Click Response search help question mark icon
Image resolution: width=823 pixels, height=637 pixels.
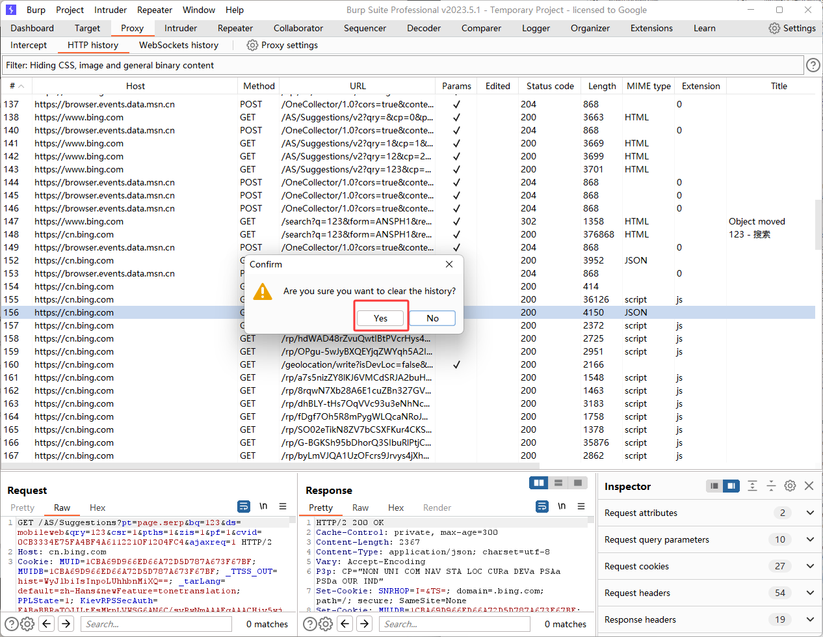[x=310, y=624]
